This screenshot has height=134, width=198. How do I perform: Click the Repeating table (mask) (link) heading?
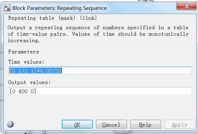(53, 18)
